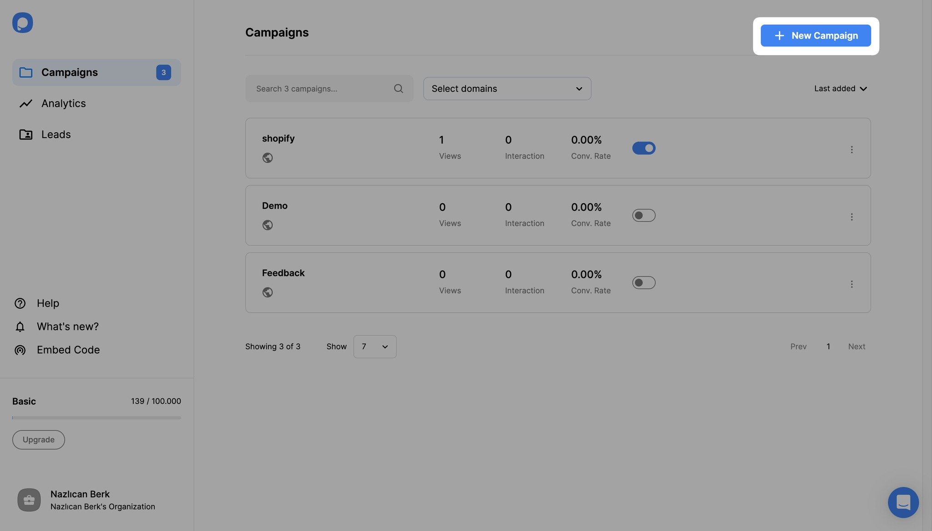Click Demo's 0 Interaction value
This screenshot has width=932, height=531.
pyautogui.click(x=508, y=207)
